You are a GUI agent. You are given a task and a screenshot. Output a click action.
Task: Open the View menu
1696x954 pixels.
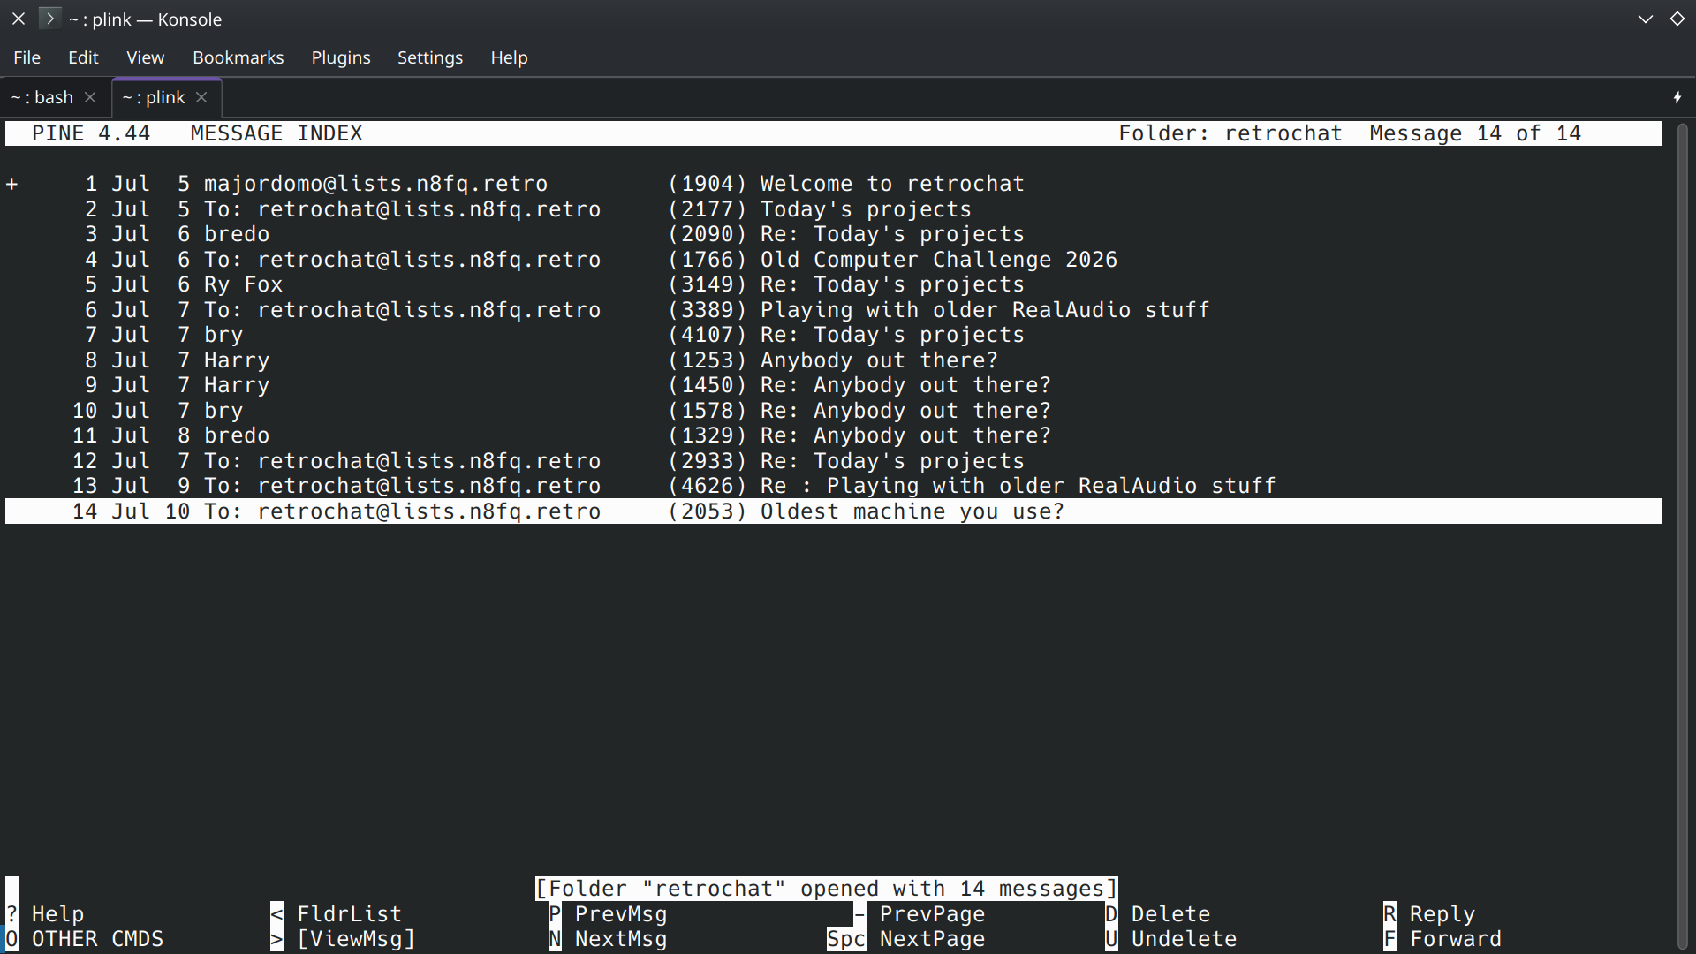point(145,57)
